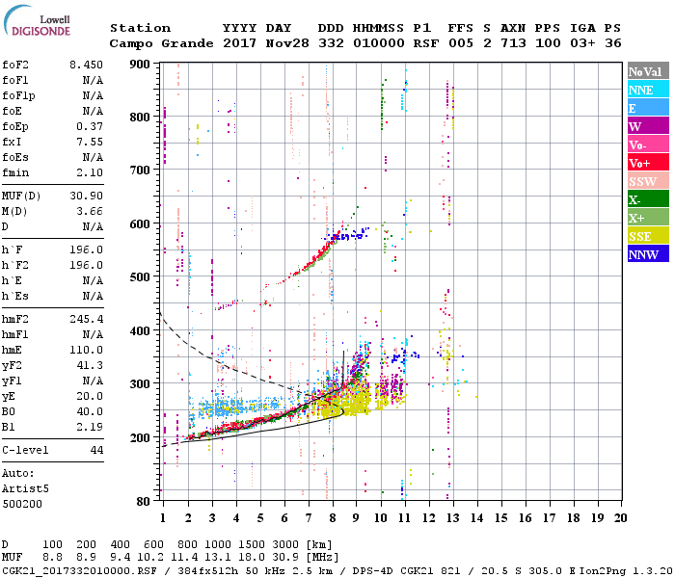This screenshot has width=675, height=578.
Task: Click the C-level value 44
Action: coord(96,450)
